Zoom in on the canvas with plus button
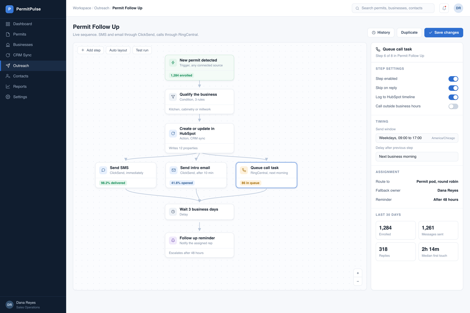The width and height of the screenshot is (470, 313). pyautogui.click(x=358, y=273)
